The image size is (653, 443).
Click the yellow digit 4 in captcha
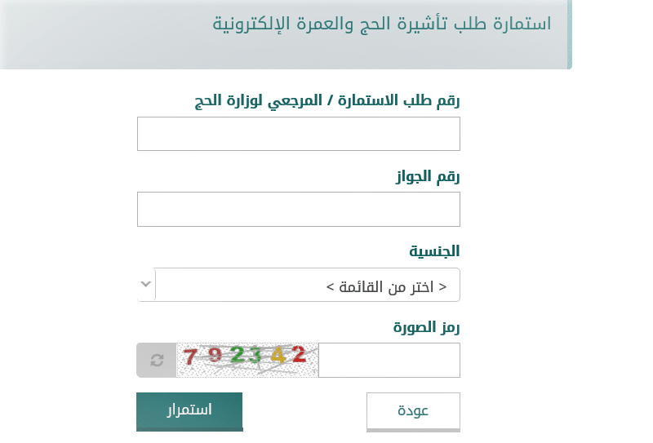coord(278,355)
